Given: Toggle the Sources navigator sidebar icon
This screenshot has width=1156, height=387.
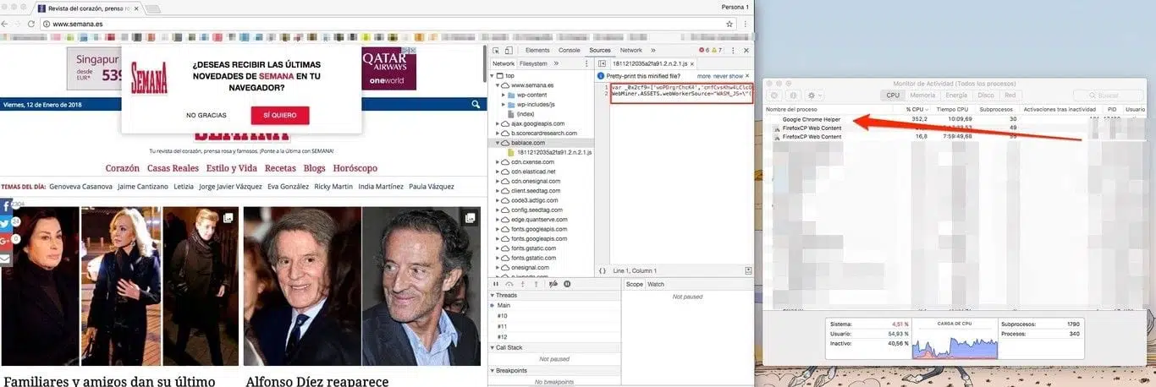Looking at the screenshot, I should (601, 63).
